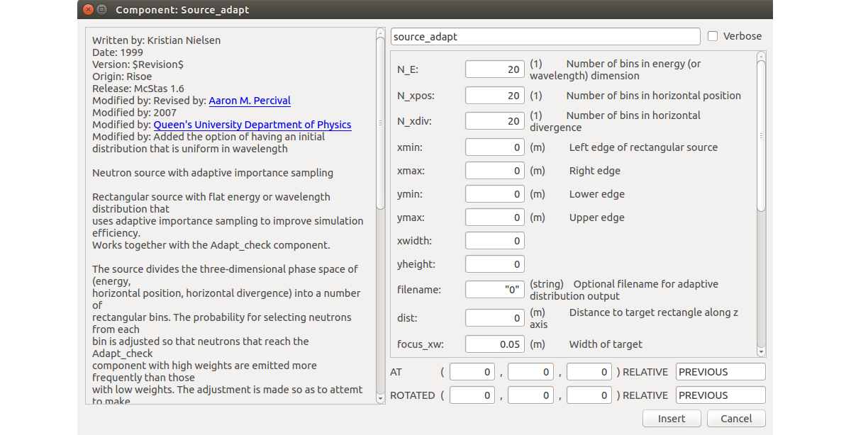The width and height of the screenshot is (851, 435).
Task: Click the ROTATED RELATIVE PREVIOUS field
Action: click(721, 395)
